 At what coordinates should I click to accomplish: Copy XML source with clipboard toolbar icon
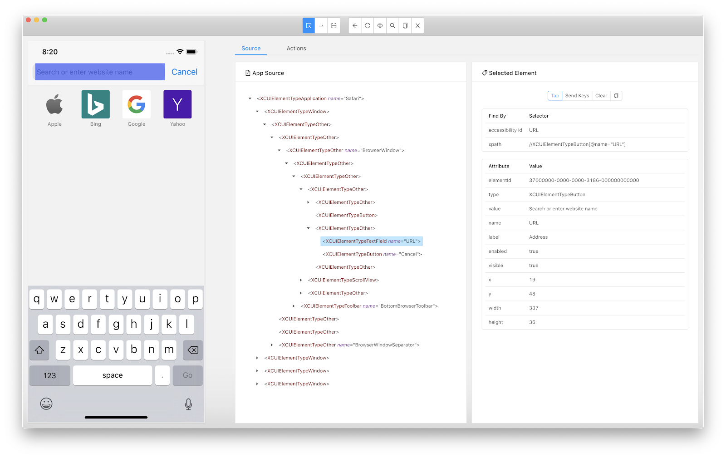405,26
